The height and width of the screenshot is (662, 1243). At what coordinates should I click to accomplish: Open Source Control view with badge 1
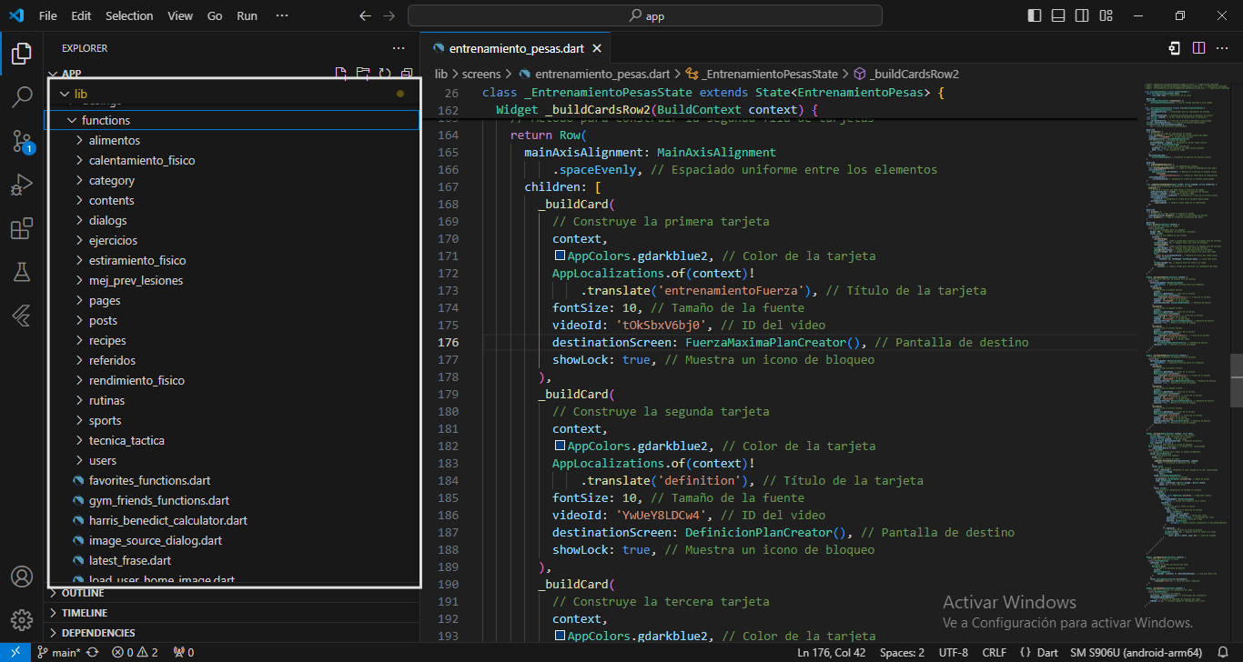click(21, 141)
